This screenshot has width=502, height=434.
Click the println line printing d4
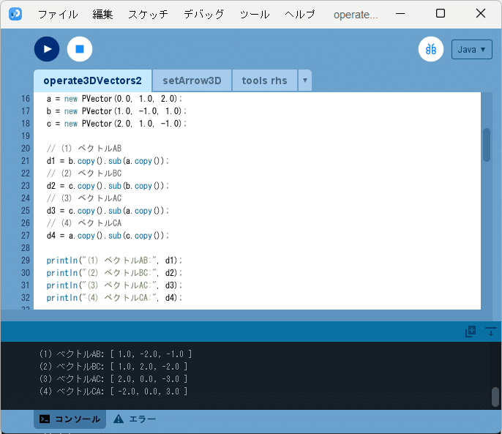[114, 298]
